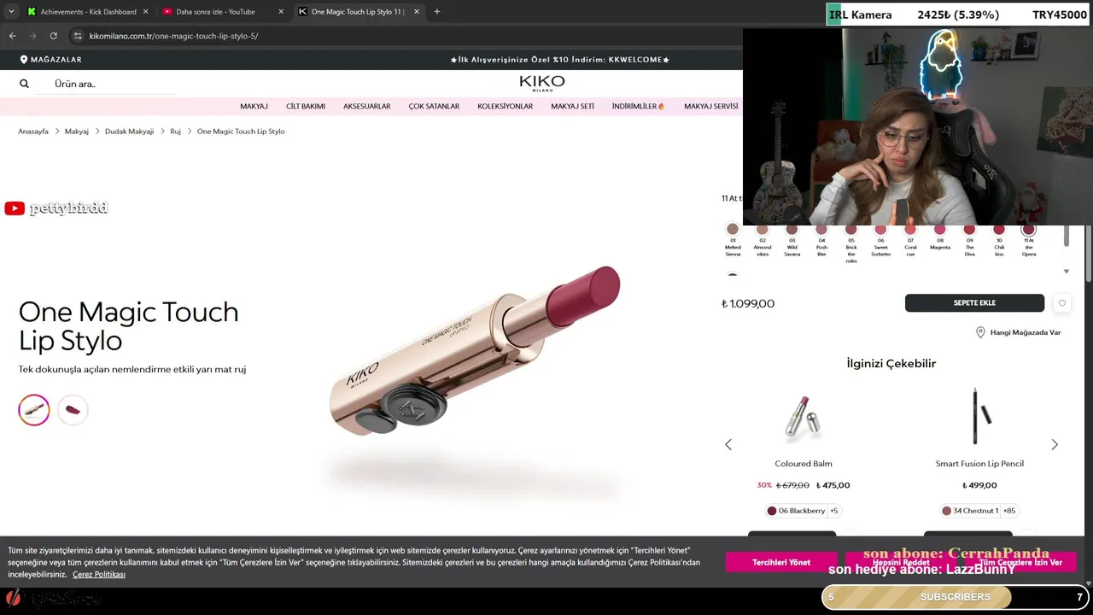Expand the +5 more Coloured Balm shades
The width and height of the screenshot is (1093, 615).
(x=834, y=511)
